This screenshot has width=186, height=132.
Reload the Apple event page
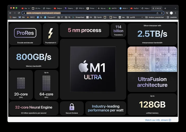point(19,13)
